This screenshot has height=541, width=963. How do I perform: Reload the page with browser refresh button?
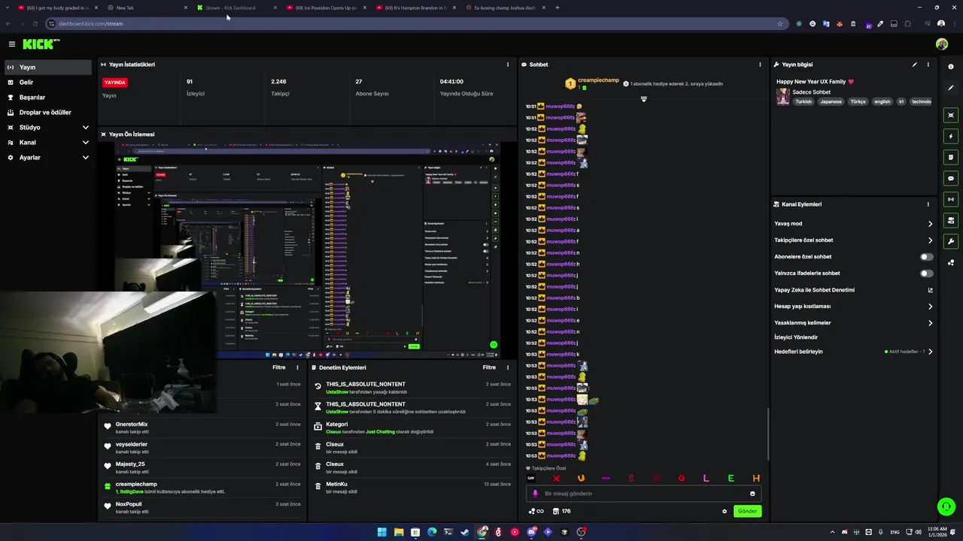(35, 23)
